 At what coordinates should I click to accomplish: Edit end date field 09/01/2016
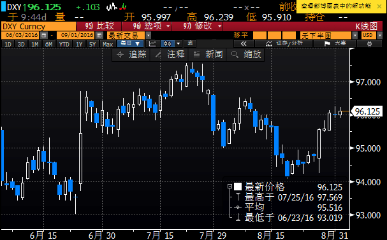(x=75, y=35)
